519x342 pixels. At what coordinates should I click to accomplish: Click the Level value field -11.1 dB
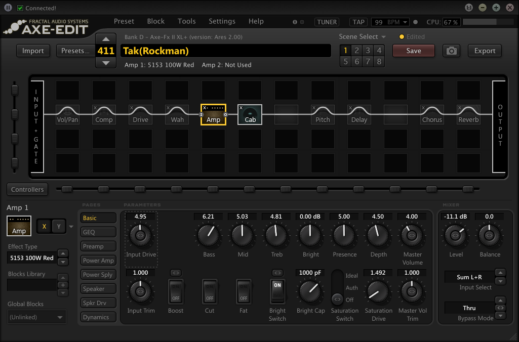point(455,217)
